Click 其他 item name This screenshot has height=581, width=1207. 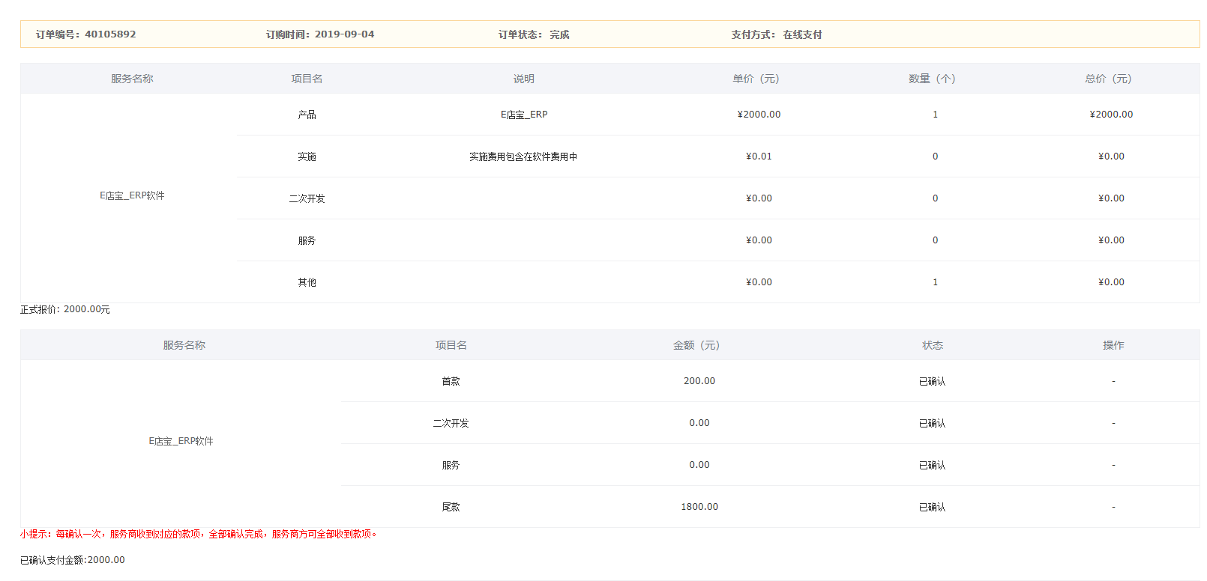(x=307, y=282)
